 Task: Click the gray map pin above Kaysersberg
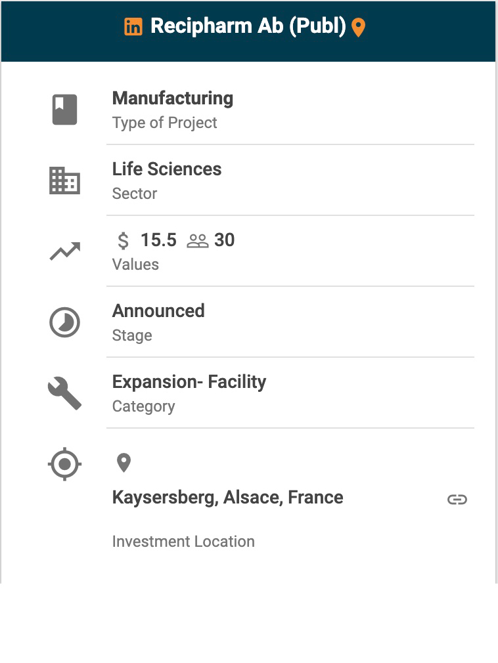[124, 463]
